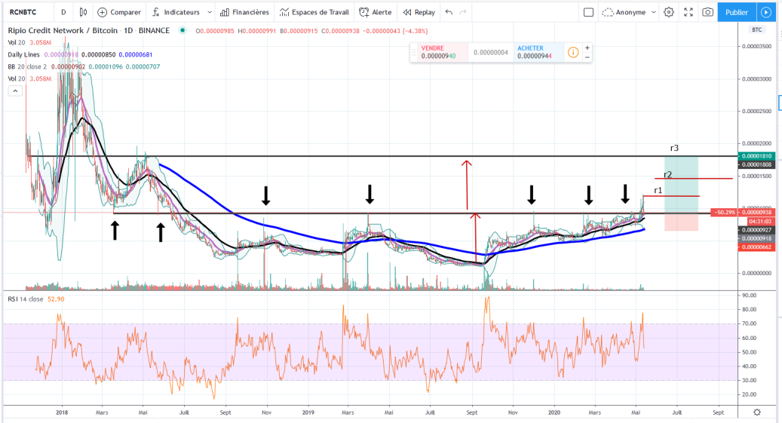Undo the last chart action
Screen dimensions: 782x423
(x=449, y=12)
